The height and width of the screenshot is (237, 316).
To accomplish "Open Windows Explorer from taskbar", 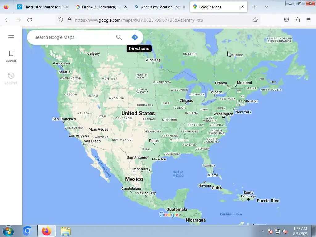I will (x=66, y=231).
